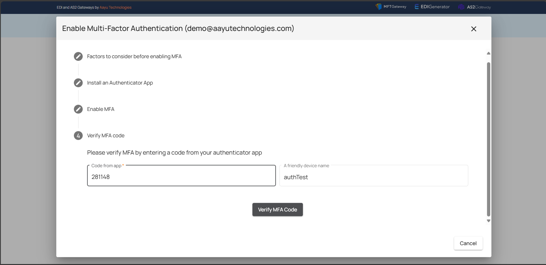The width and height of the screenshot is (546, 265).
Task: Click the Verify MFA Code button
Action: coord(277,210)
